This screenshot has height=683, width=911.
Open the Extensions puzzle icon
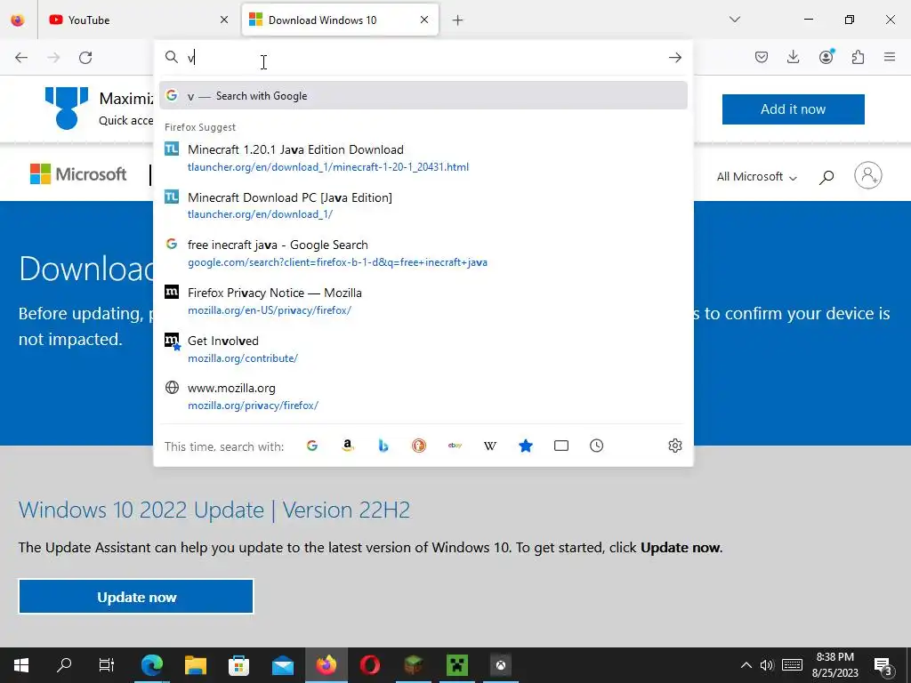pos(858,57)
